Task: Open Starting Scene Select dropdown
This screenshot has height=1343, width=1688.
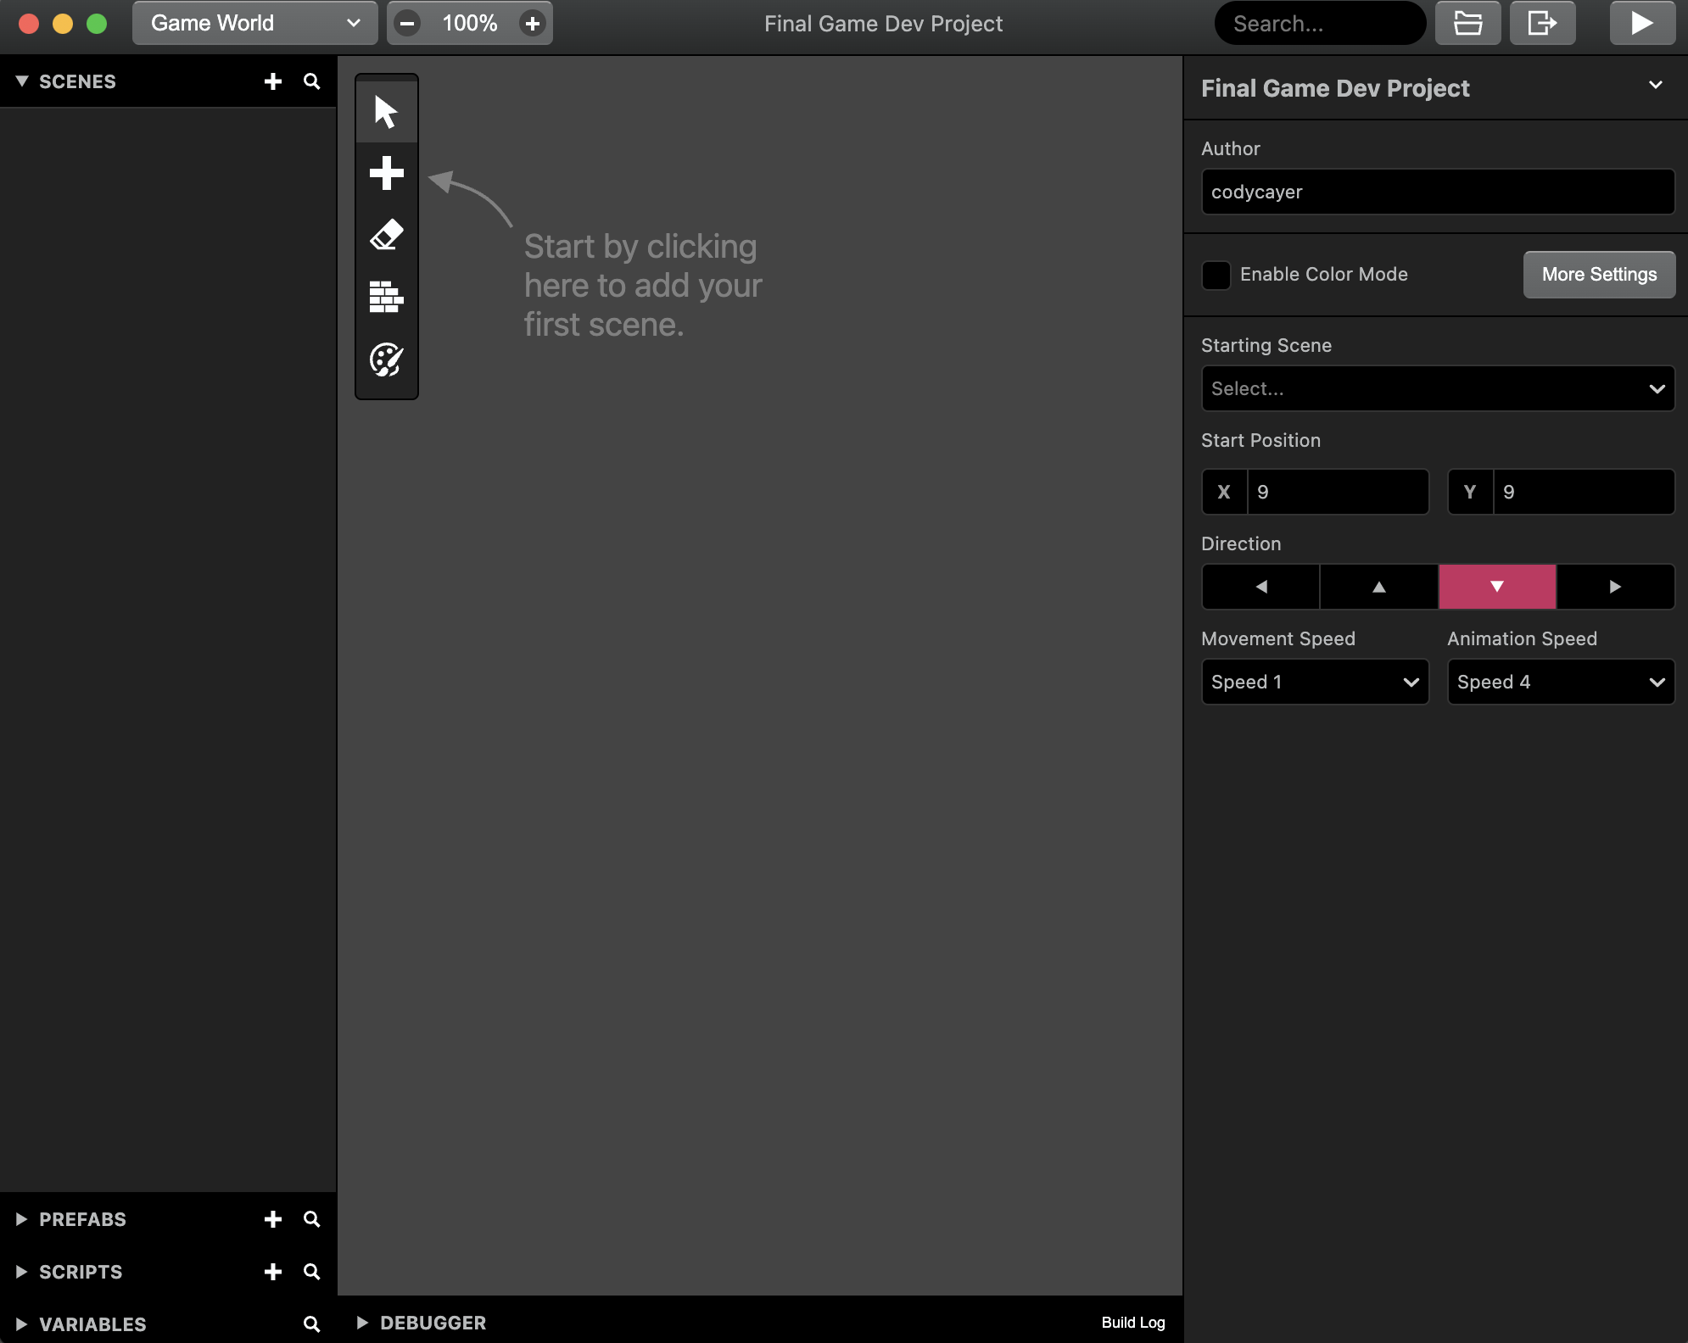Action: [x=1438, y=388]
